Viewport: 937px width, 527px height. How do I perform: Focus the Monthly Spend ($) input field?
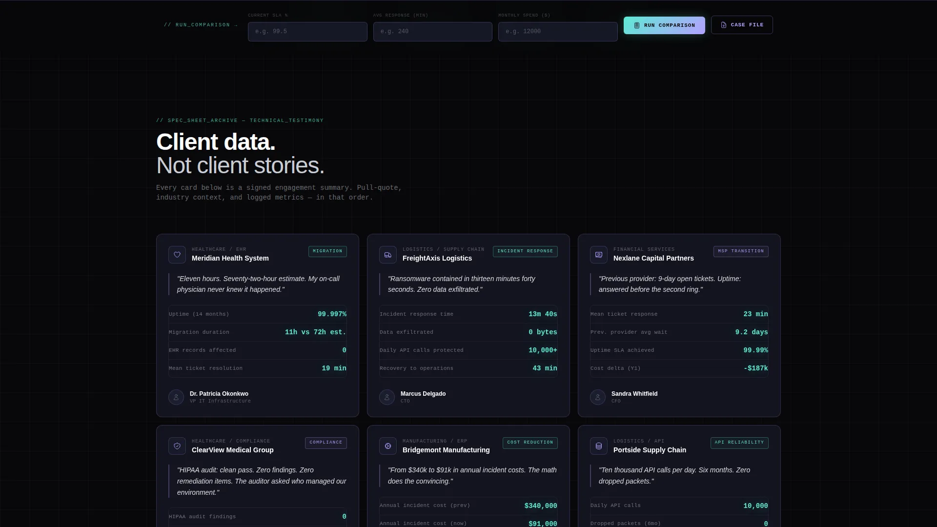558,32
